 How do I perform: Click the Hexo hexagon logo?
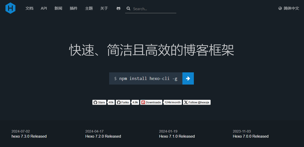point(10,8)
